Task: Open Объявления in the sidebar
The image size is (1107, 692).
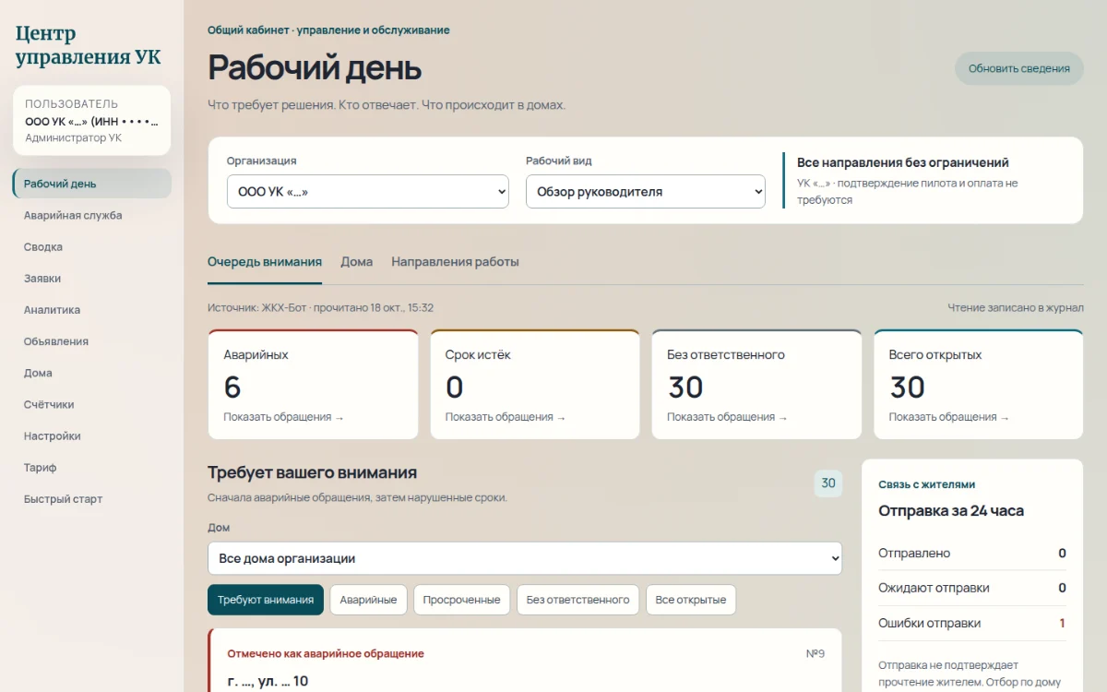Action: click(92, 341)
